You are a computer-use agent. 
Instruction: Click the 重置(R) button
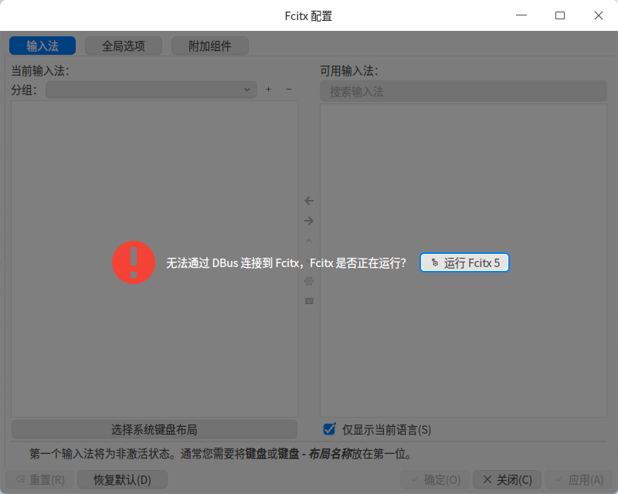40,480
